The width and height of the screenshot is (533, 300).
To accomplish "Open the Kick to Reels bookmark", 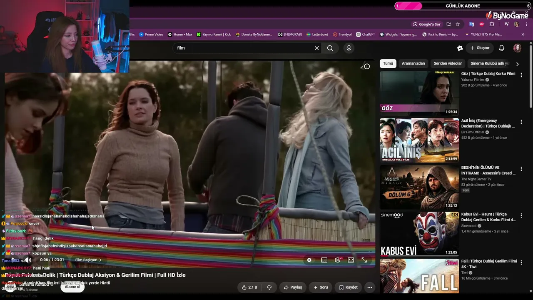I will pyautogui.click(x=440, y=35).
